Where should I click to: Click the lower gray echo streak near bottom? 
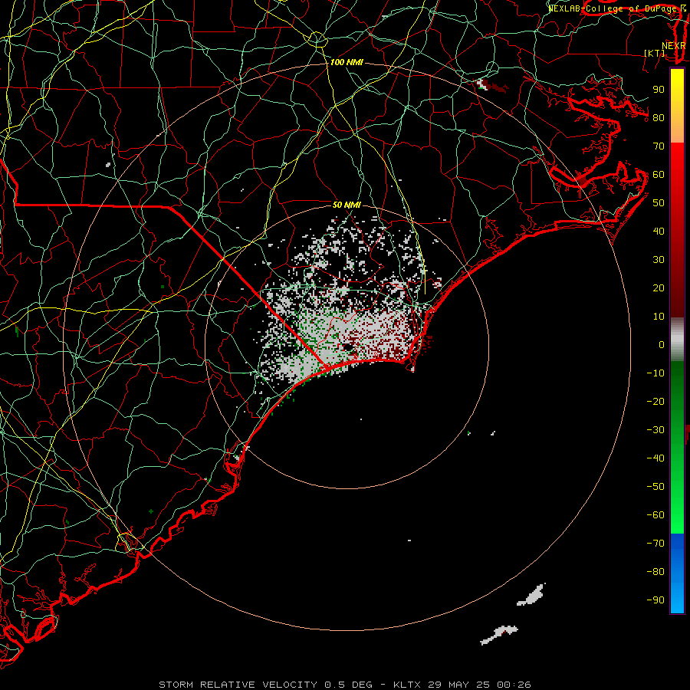point(498,635)
